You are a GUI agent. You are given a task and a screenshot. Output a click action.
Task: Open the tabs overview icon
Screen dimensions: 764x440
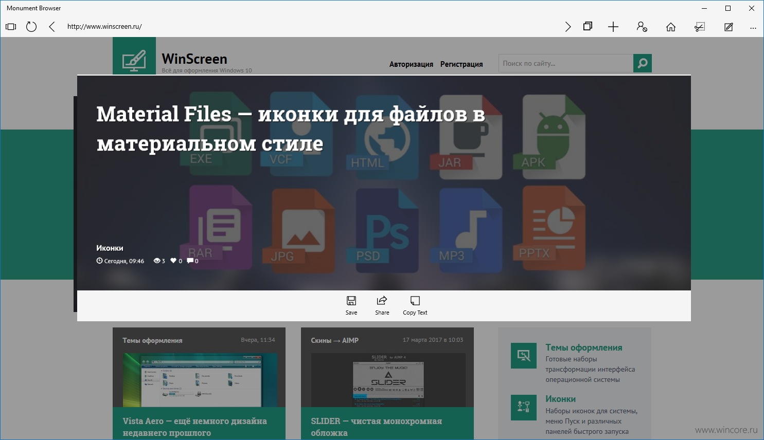tap(588, 26)
